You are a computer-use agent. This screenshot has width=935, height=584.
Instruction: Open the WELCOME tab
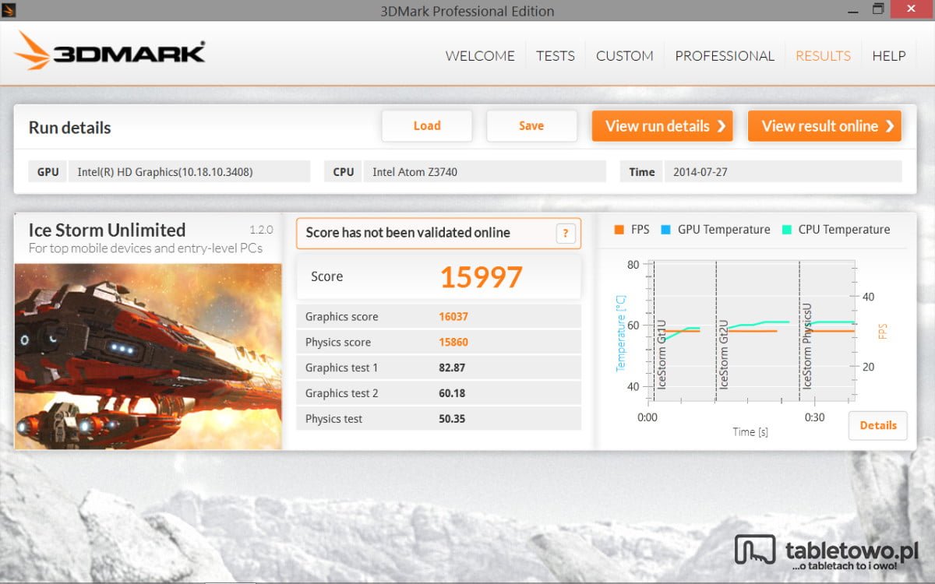(480, 56)
